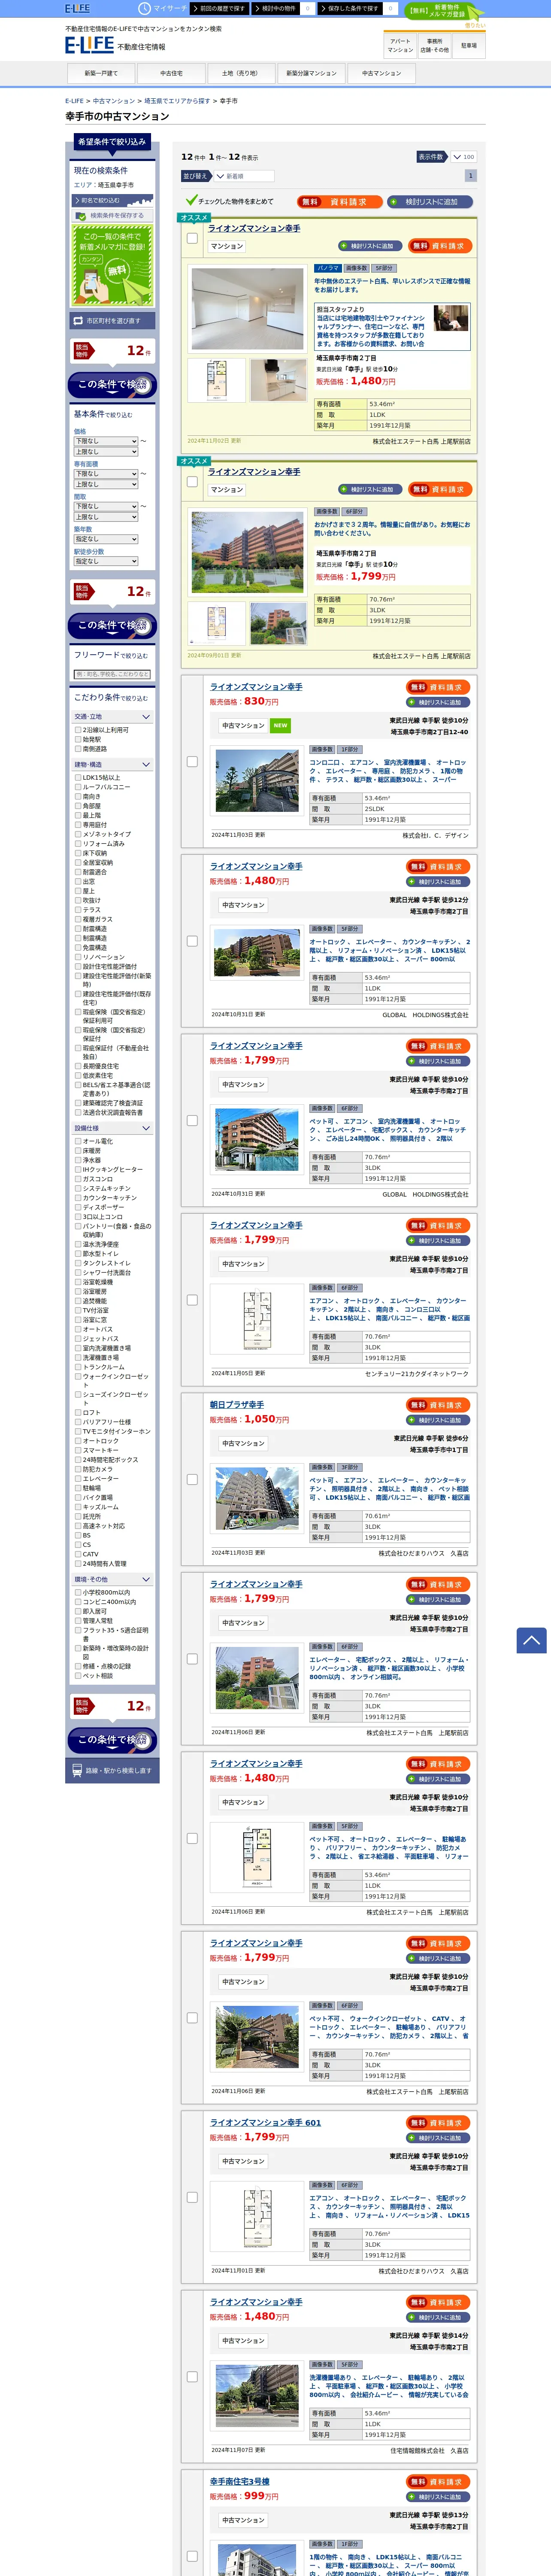Click 検討リストに追加 on the 830万円 listing
551x2576 pixels.
coord(439,702)
